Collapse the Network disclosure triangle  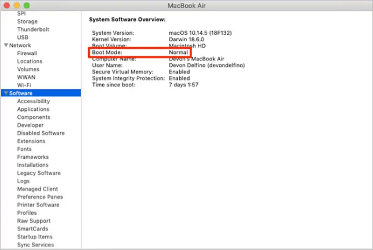(x=6, y=45)
